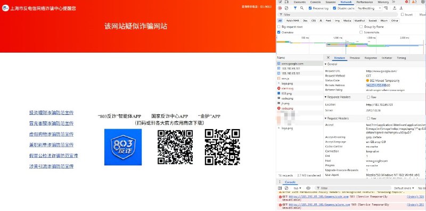
Task: Check Raw for Response Headers
Action: (x=368, y=97)
